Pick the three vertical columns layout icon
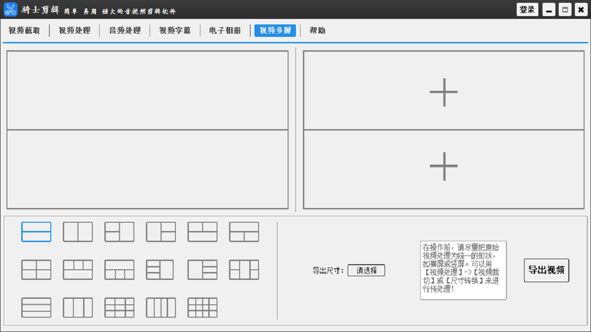591x332 pixels. point(78,308)
